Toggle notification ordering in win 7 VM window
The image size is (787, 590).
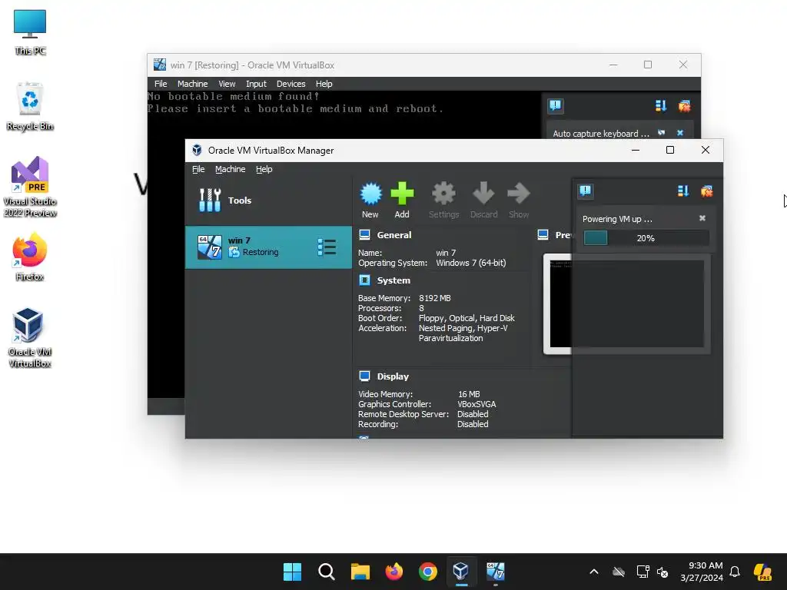point(660,105)
